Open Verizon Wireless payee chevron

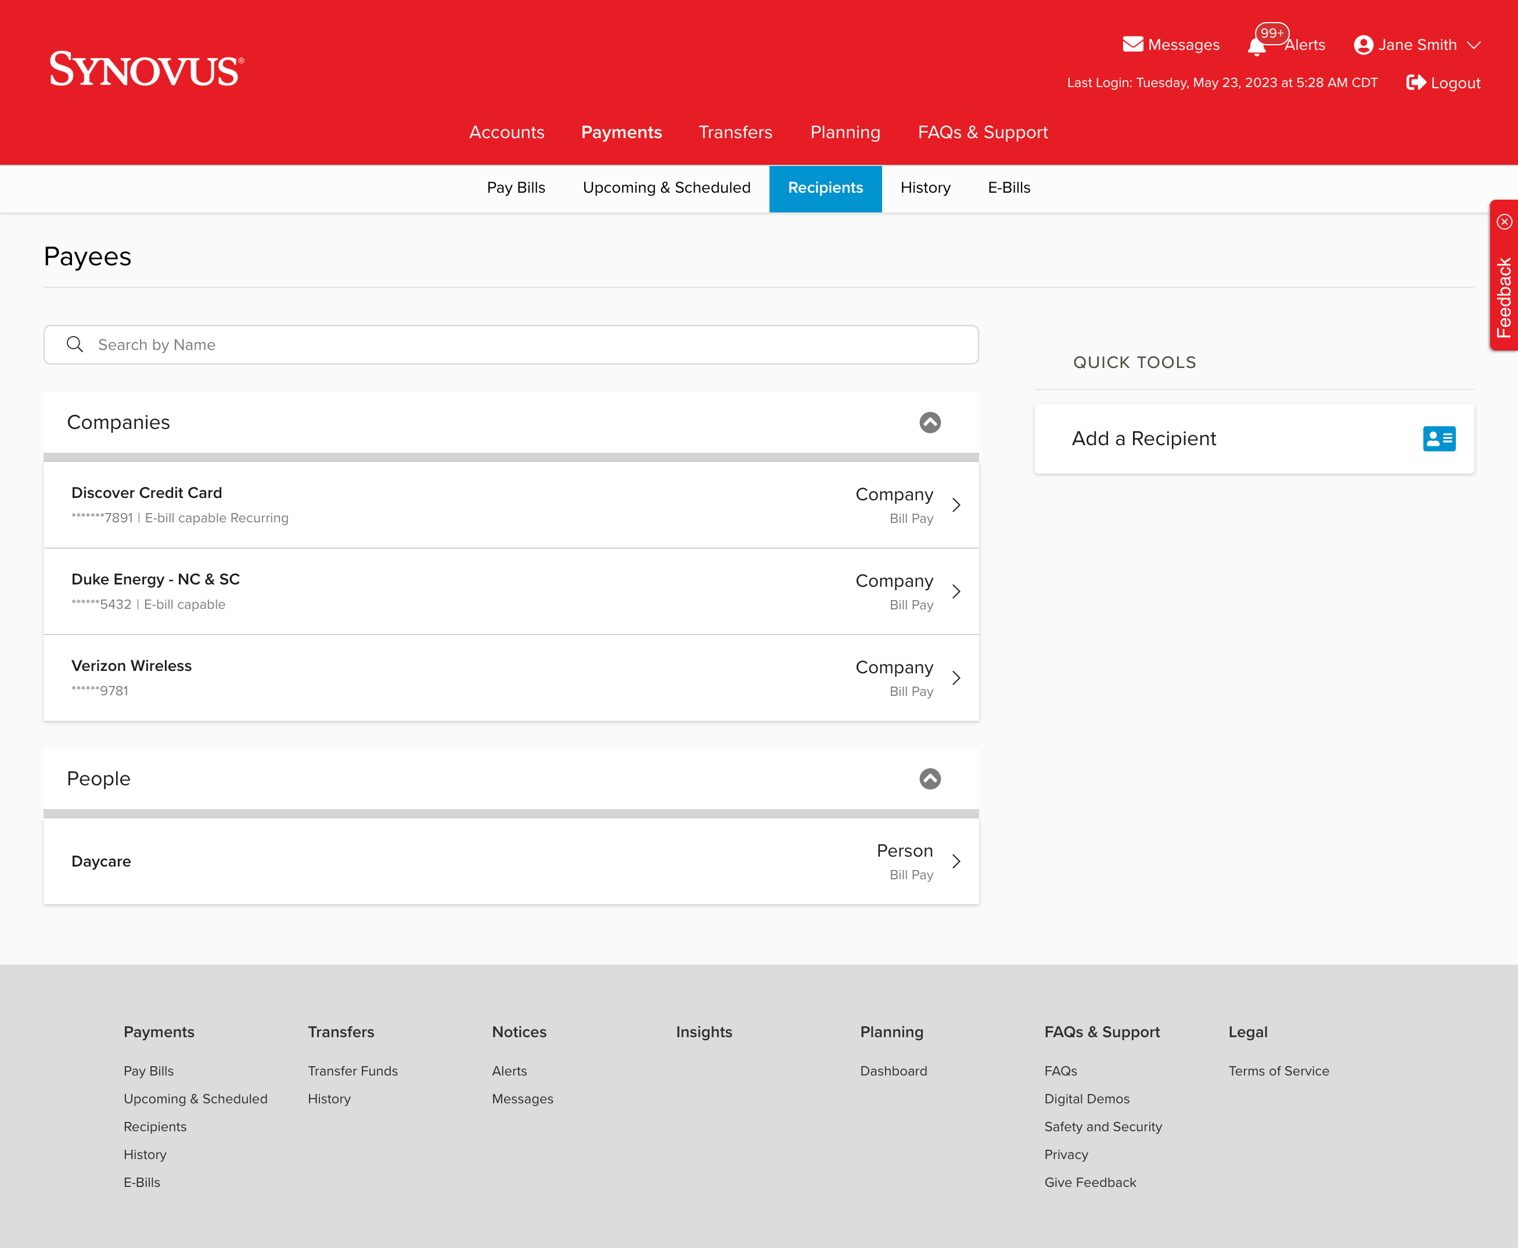point(956,678)
